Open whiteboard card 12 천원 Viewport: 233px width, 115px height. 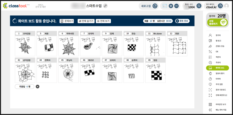(x=177, y=44)
